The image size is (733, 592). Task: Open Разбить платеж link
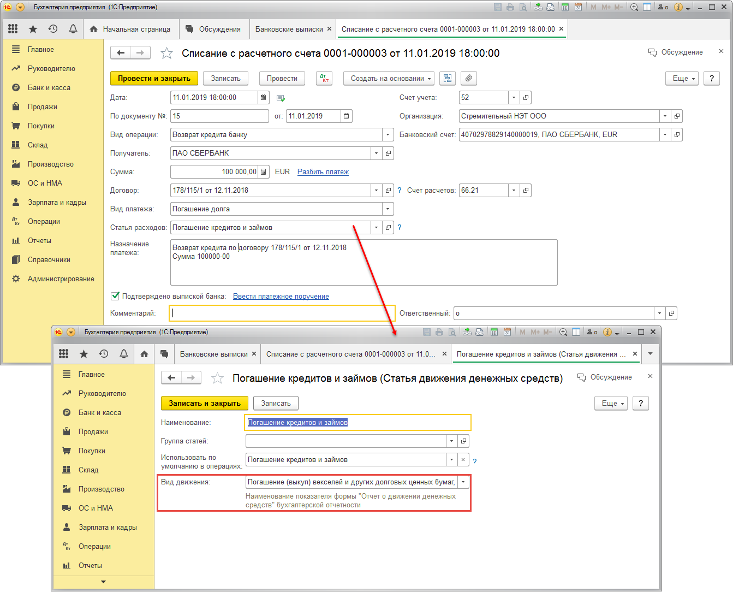click(x=323, y=172)
